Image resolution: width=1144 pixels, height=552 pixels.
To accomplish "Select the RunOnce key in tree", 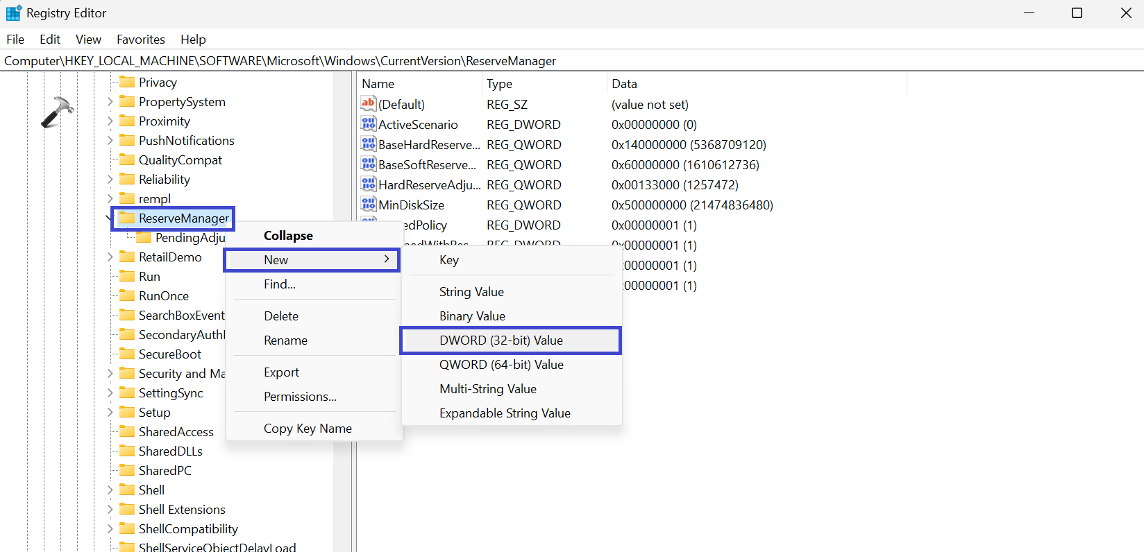I will tap(163, 296).
